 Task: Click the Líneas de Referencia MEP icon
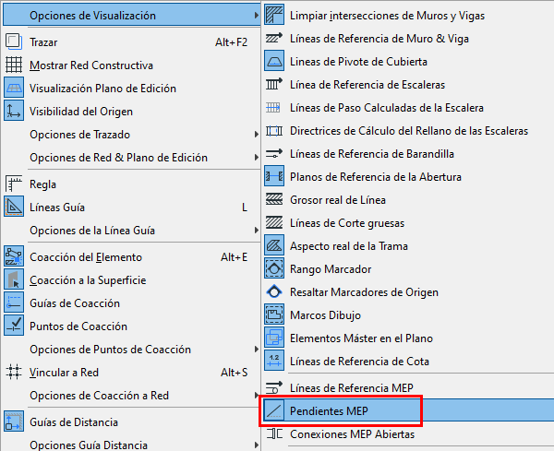[x=274, y=388]
